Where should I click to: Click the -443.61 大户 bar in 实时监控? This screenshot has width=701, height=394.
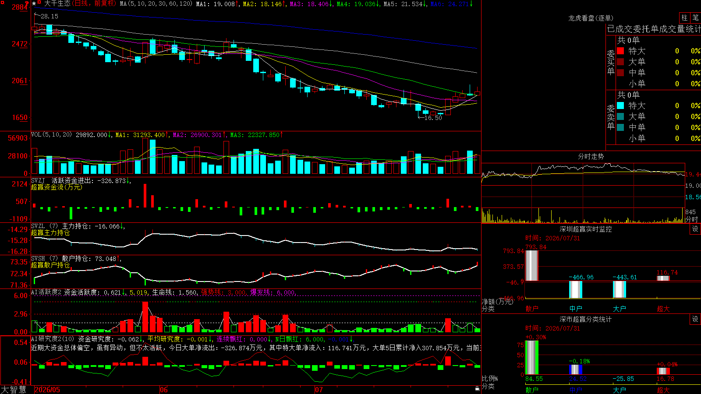pyautogui.click(x=619, y=289)
